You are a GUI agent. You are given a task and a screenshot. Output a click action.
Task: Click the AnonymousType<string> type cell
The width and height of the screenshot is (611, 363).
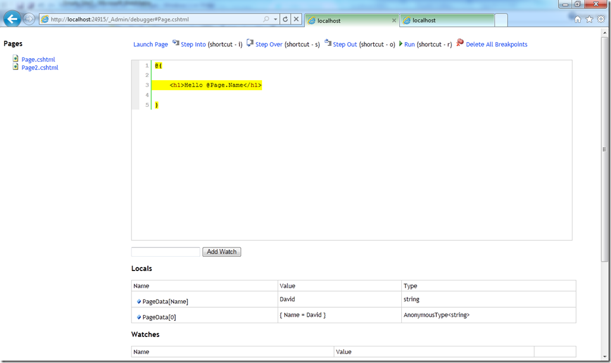tap(489, 315)
